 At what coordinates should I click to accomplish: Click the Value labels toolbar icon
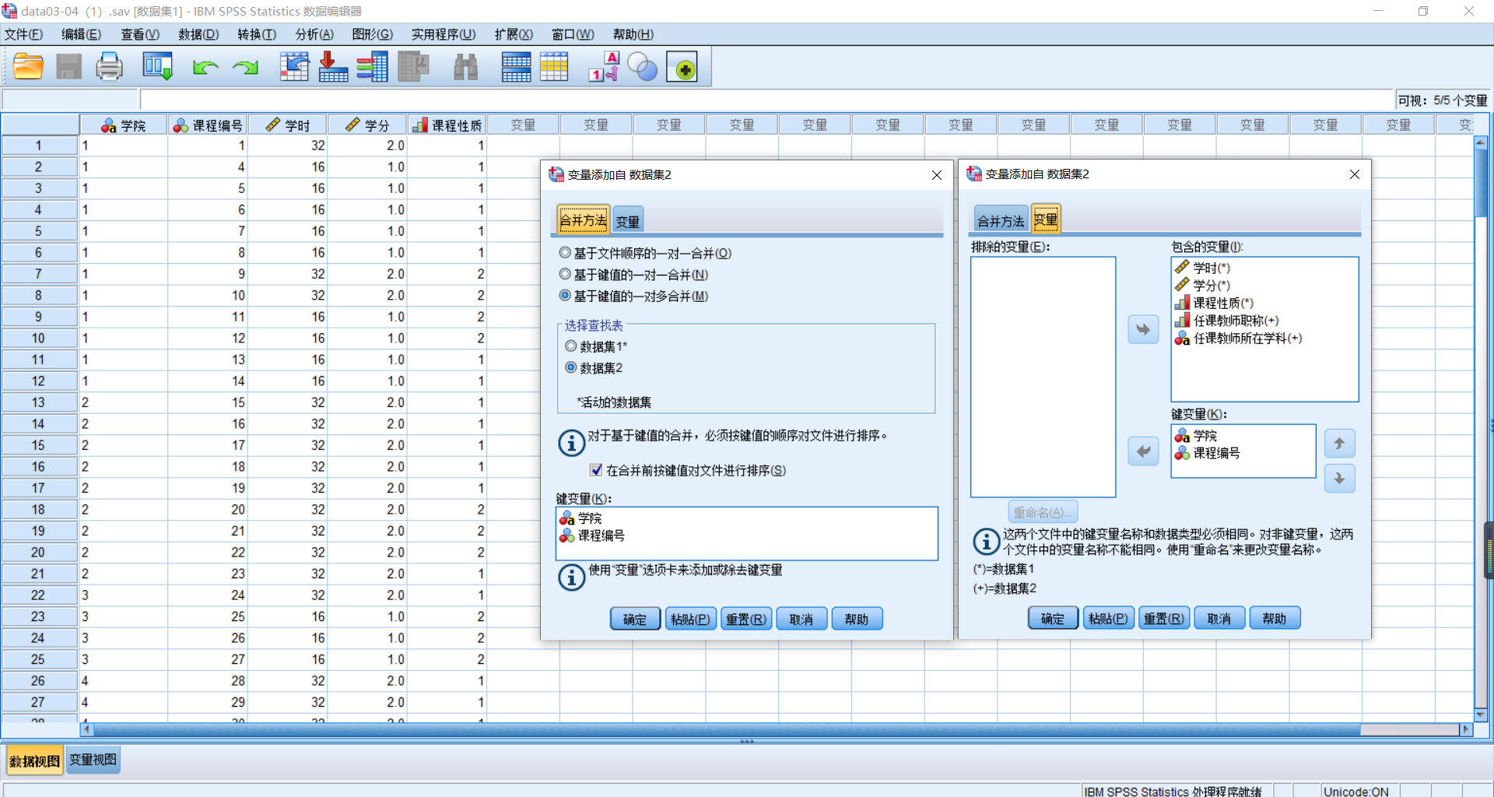[604, 67]
